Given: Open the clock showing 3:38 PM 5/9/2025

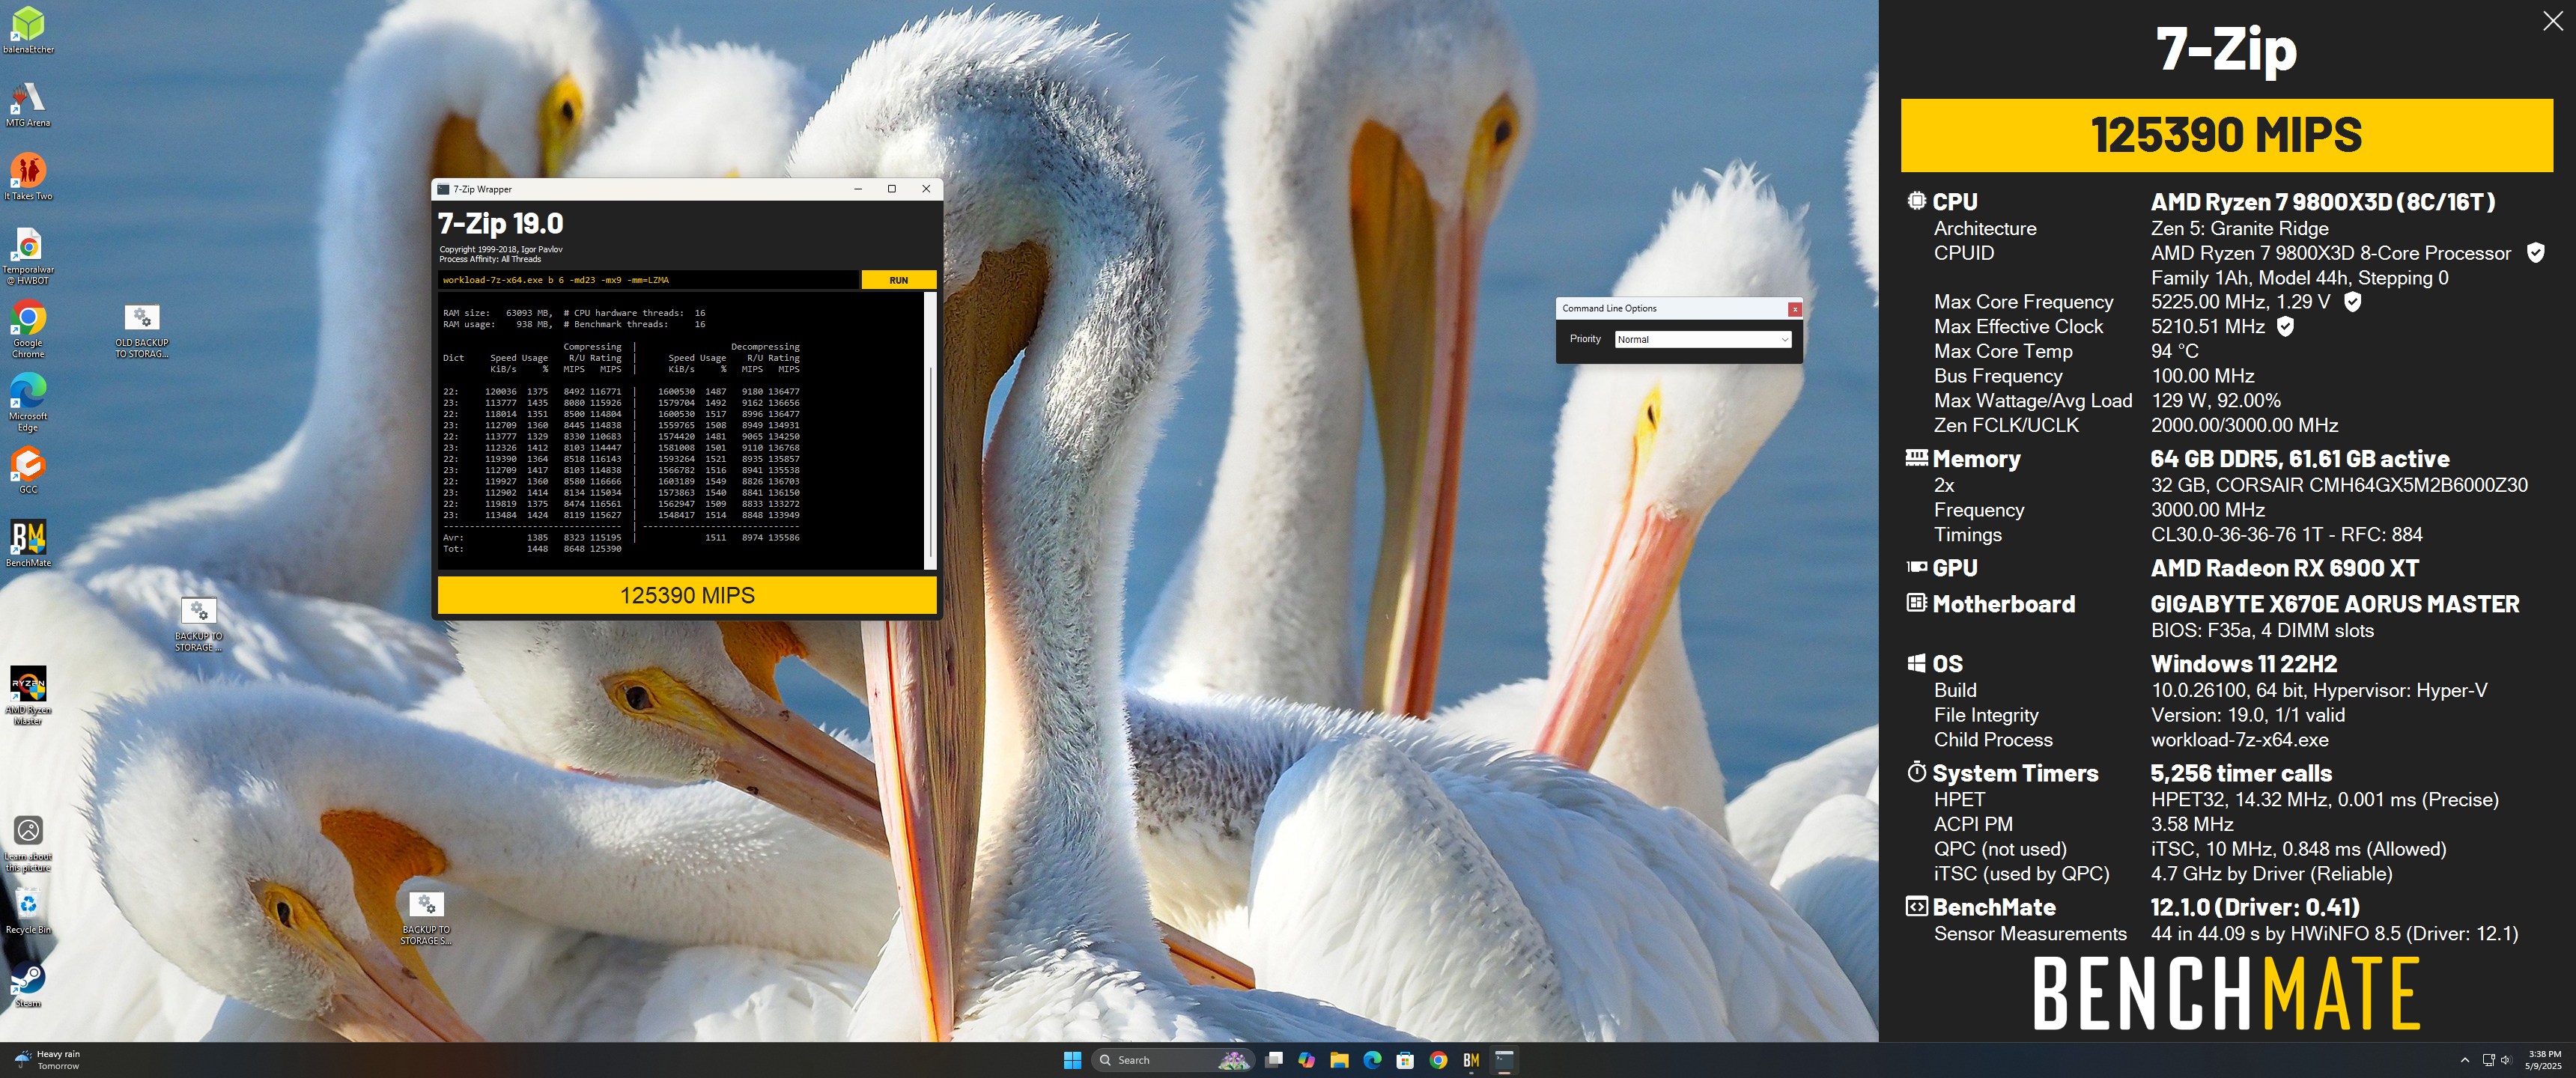Looking at the screenshot, I should 2544,1060.
